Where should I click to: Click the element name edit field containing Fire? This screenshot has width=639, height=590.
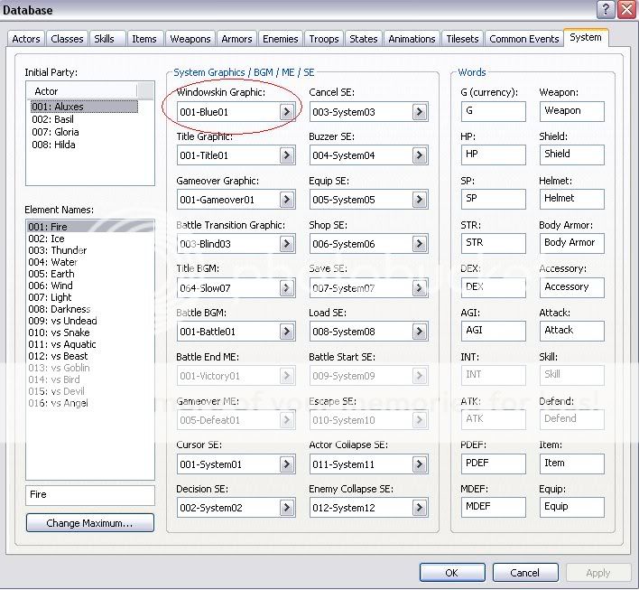(x=89, y=495)
